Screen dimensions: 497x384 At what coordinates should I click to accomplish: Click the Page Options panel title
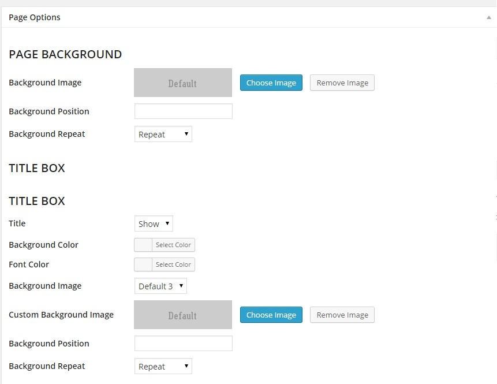(x=35, y=17)
